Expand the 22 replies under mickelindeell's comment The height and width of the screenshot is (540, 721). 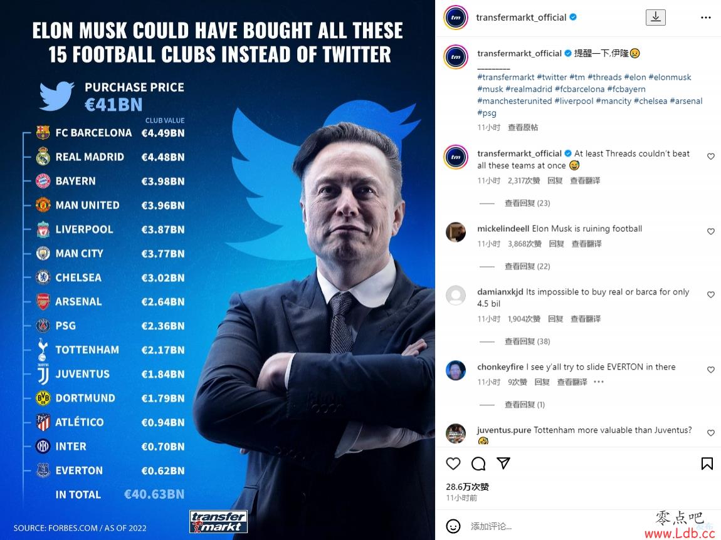click(x=527, y=266)
